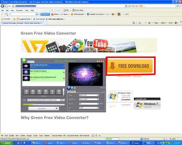Click the conversion progress bar in the converter screenshot

[44, 104]
